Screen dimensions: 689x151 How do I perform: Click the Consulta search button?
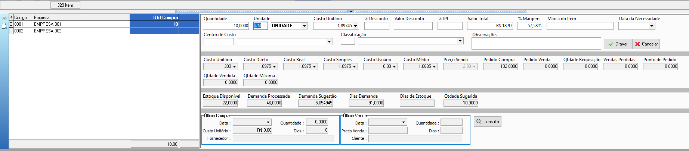point(488,122)
